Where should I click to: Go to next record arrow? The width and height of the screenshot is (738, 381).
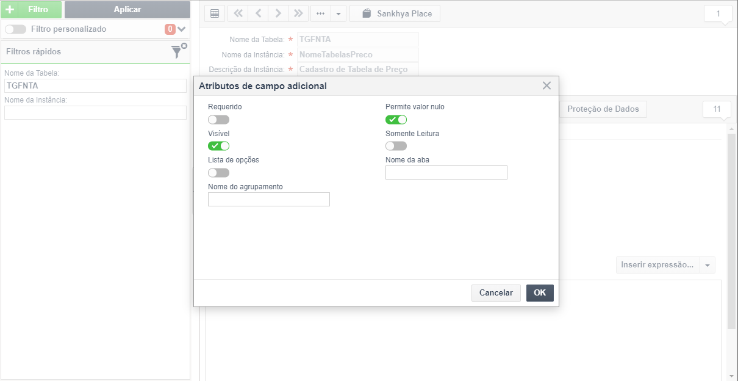pos(278,13)
